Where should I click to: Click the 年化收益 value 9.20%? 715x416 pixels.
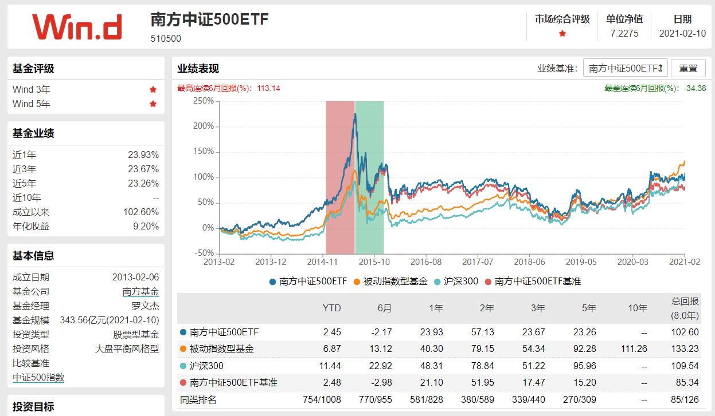(x=146, y=227)
